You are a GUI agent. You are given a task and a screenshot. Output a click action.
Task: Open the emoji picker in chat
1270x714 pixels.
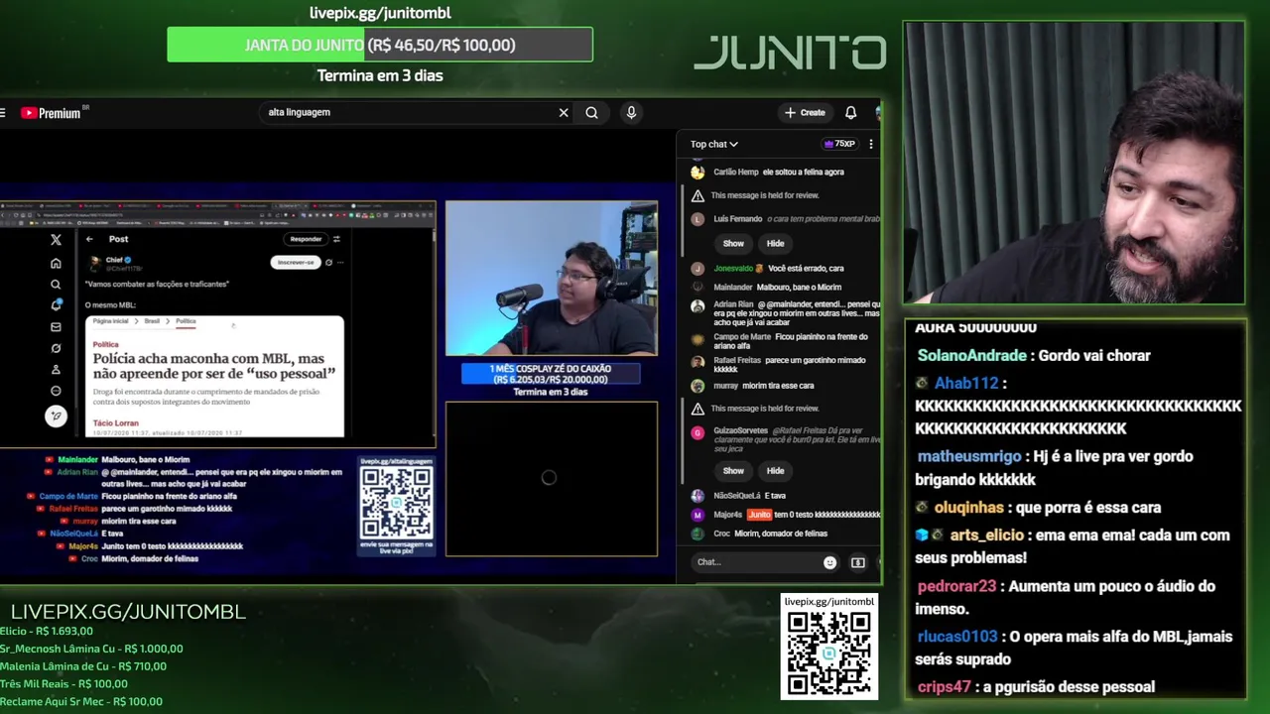point(829,562)
